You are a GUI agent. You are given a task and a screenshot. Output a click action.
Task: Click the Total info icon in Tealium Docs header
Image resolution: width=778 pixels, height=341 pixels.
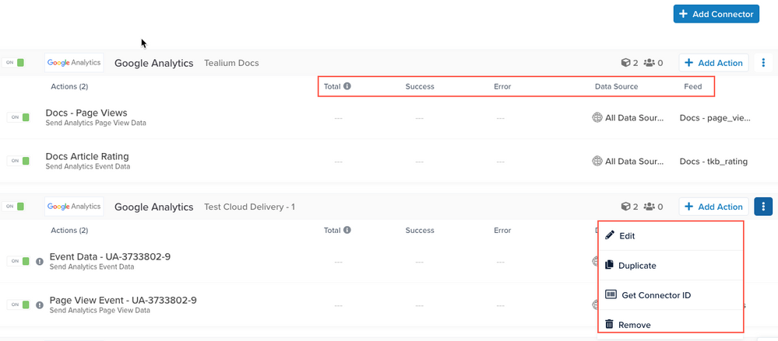click(347, 86)
